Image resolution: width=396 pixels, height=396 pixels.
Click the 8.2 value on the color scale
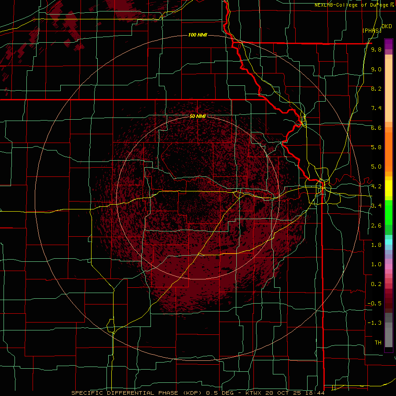[x=376, y=88]
